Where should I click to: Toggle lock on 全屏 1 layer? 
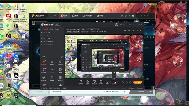[44, 38]
